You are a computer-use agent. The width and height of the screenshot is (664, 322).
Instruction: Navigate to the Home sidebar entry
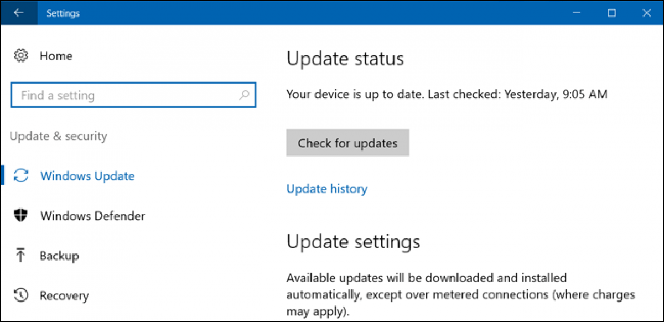pyautogui.click(x=56, y=55)
